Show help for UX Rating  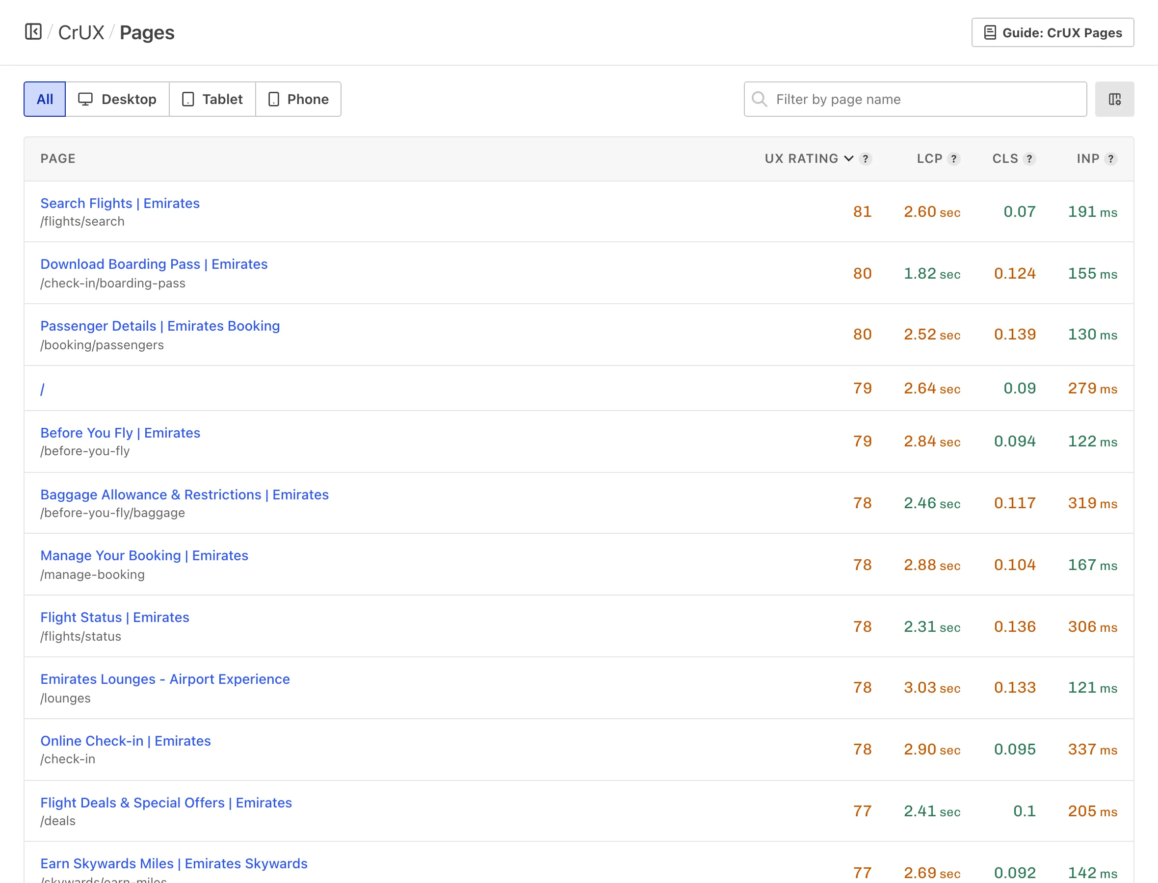click(866, 158)
